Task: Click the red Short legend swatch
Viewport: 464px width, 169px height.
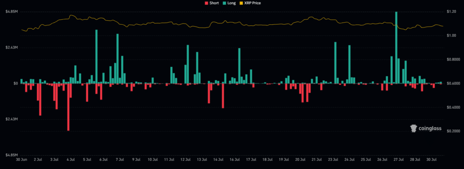Action: click(207, 3)
